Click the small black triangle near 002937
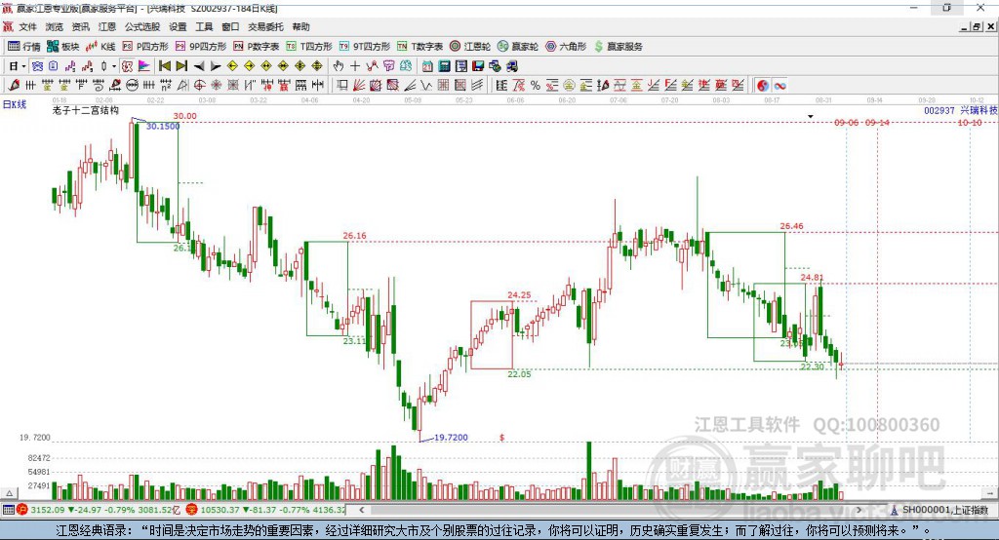This screenshot has width=999, height=540. (x=811, y=117)
